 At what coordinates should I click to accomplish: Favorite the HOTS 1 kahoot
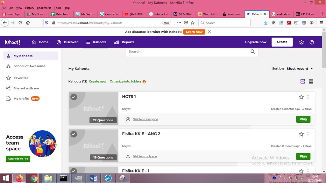(301, 97)
